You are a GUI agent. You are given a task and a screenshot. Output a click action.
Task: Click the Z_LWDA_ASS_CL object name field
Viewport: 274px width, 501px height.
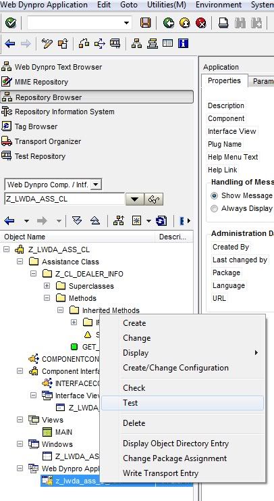pos(64,199)
